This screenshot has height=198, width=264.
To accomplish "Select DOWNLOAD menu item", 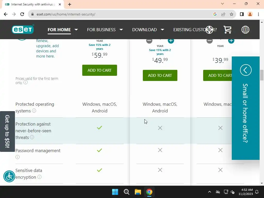I will (x=144, y=30).
